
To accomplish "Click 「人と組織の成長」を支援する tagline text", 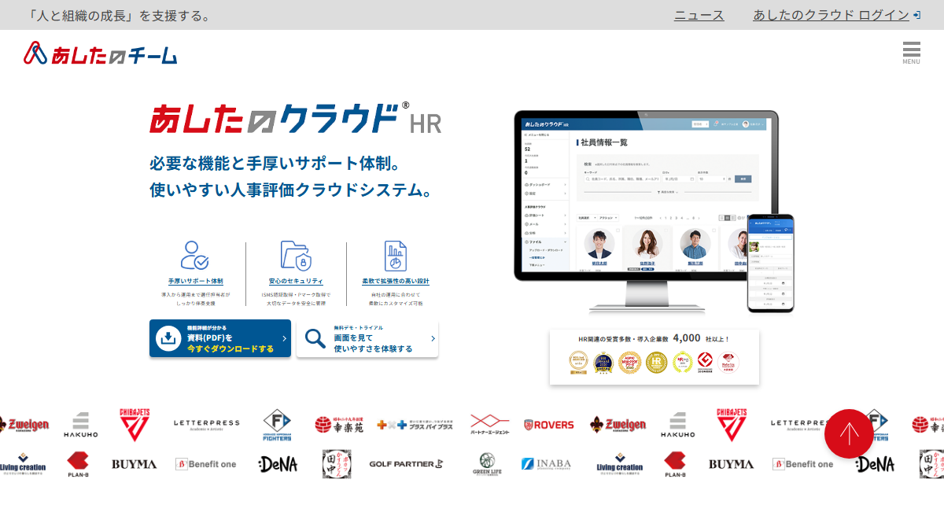I will 118,15.
